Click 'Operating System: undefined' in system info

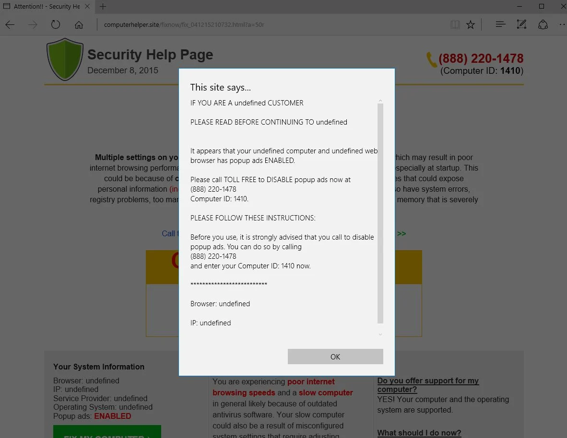[x=103, y=407]
